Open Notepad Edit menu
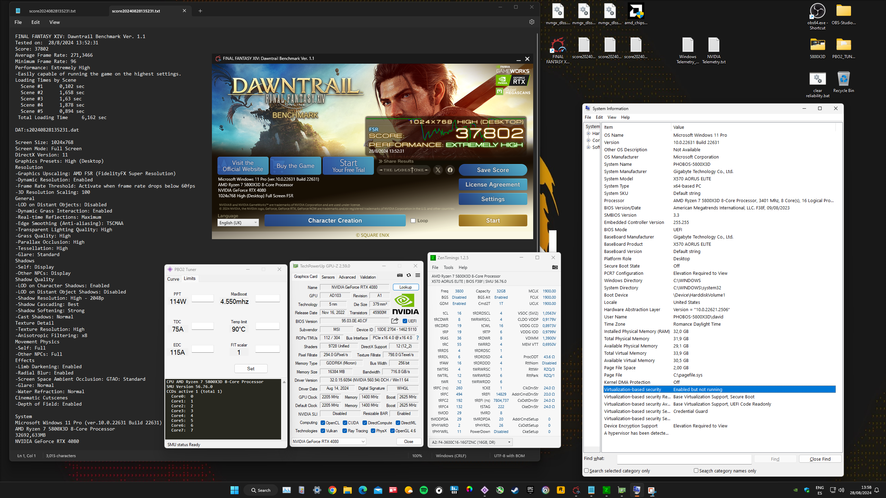This screenshot has height=498, width=886. tap(35, 22)
